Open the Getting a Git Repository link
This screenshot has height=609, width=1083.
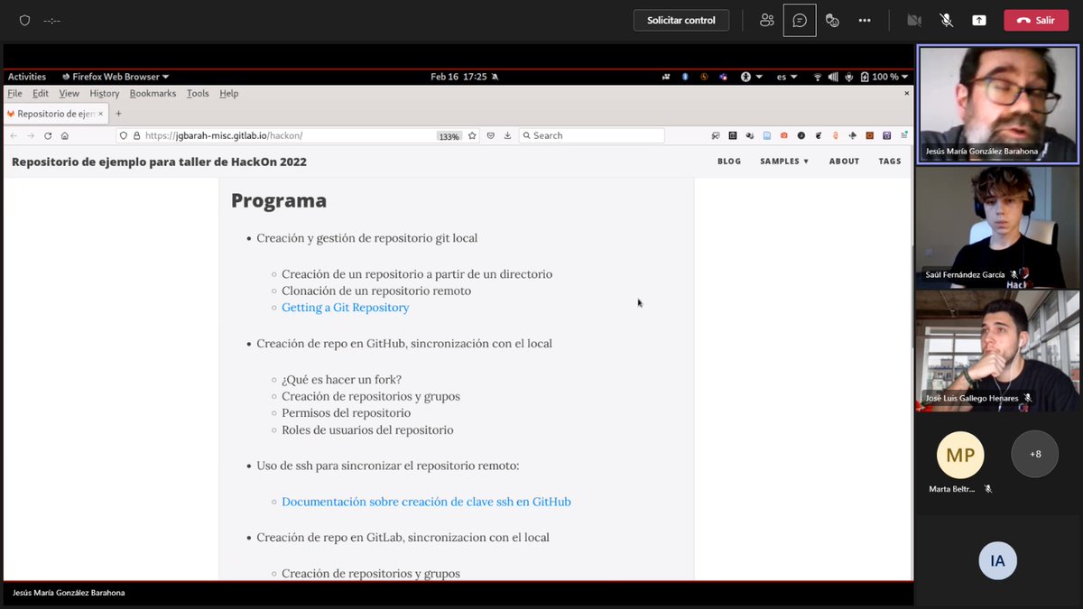[345, 308]
